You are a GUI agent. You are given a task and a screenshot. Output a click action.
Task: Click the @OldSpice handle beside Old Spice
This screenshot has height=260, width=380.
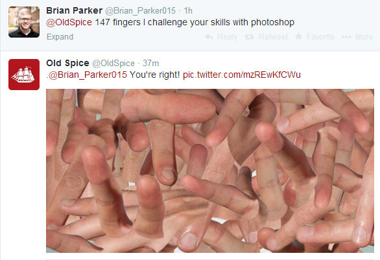click(113, 64)
